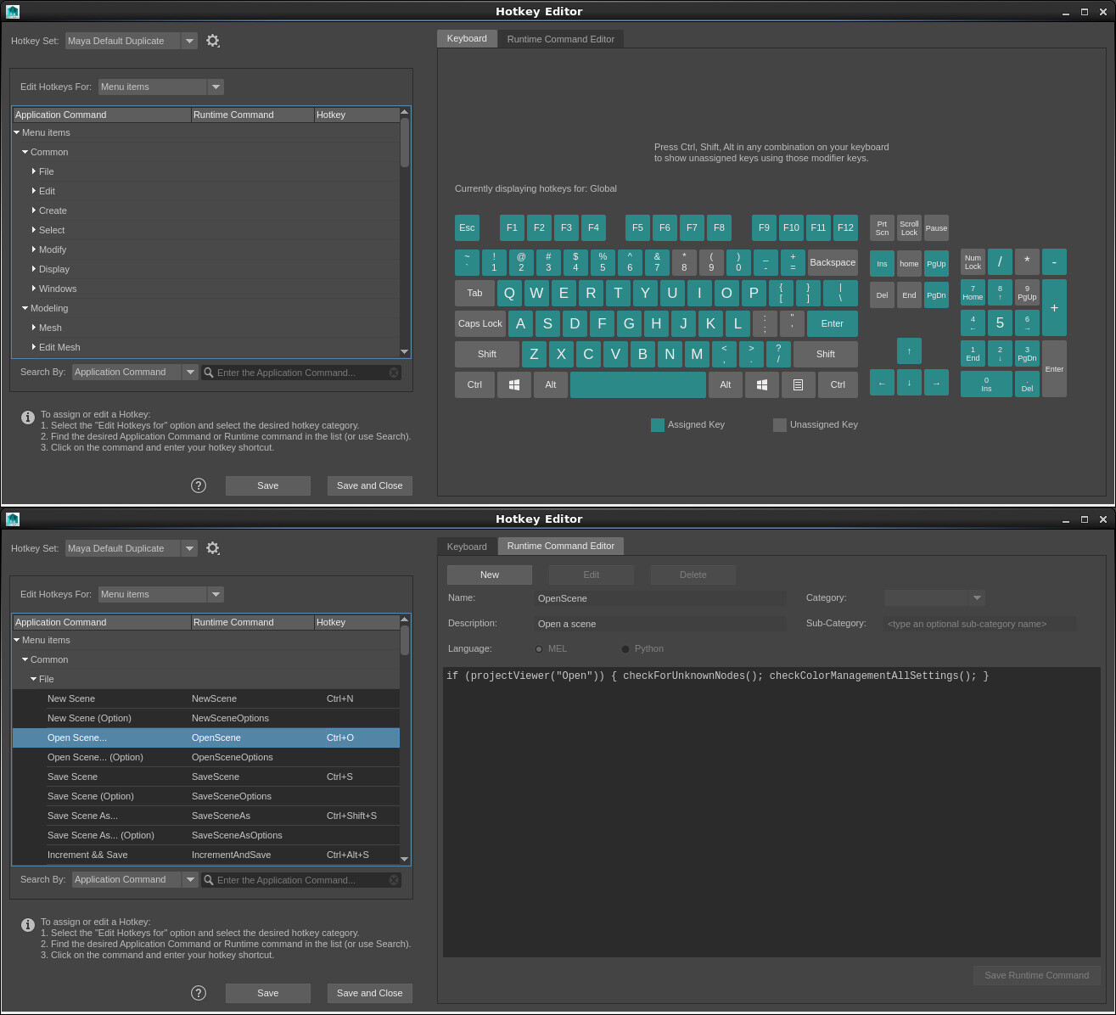
Task: Select the MEL language radio button
Action: pyautogui.click(x=539, y=649)
